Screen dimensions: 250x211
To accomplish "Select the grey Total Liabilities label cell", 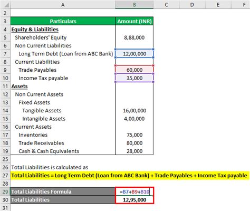I will [63, 199].
